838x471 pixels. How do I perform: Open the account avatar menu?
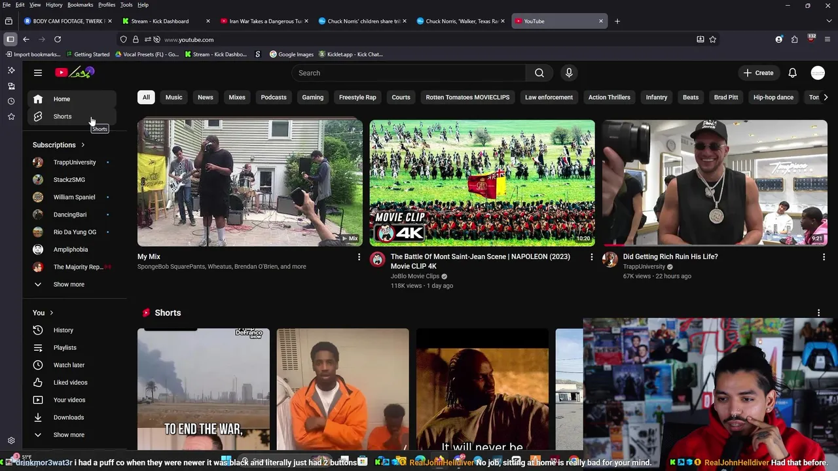[818, 73]
